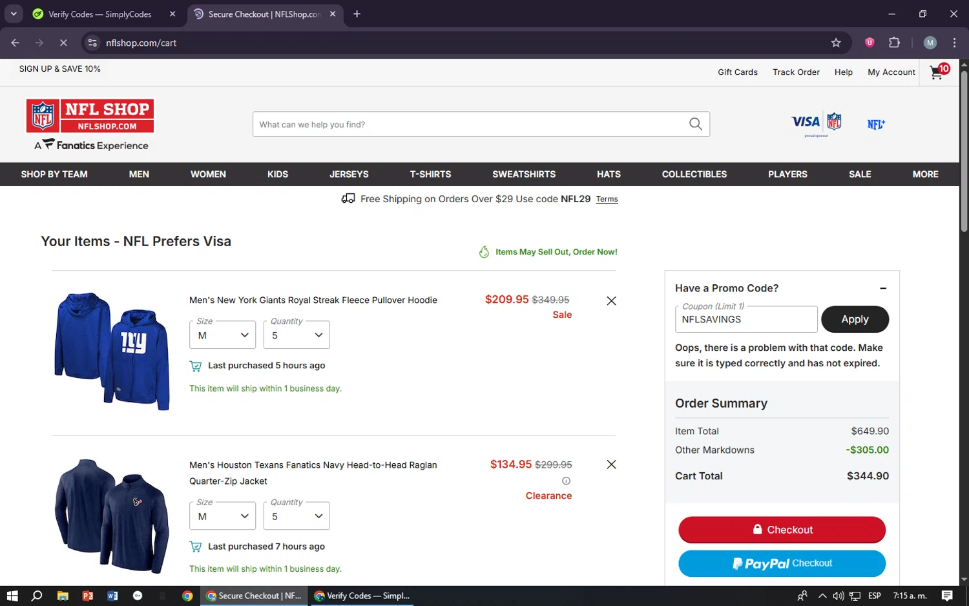Close the Verify Codes SimplyCodes tab
Viewport: 969px width, 606px height.
(x=172, y=14)
